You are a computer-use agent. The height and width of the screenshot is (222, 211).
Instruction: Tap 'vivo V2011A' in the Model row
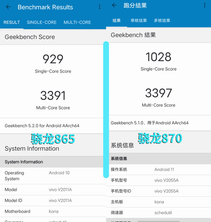click(x=60, y=190)
